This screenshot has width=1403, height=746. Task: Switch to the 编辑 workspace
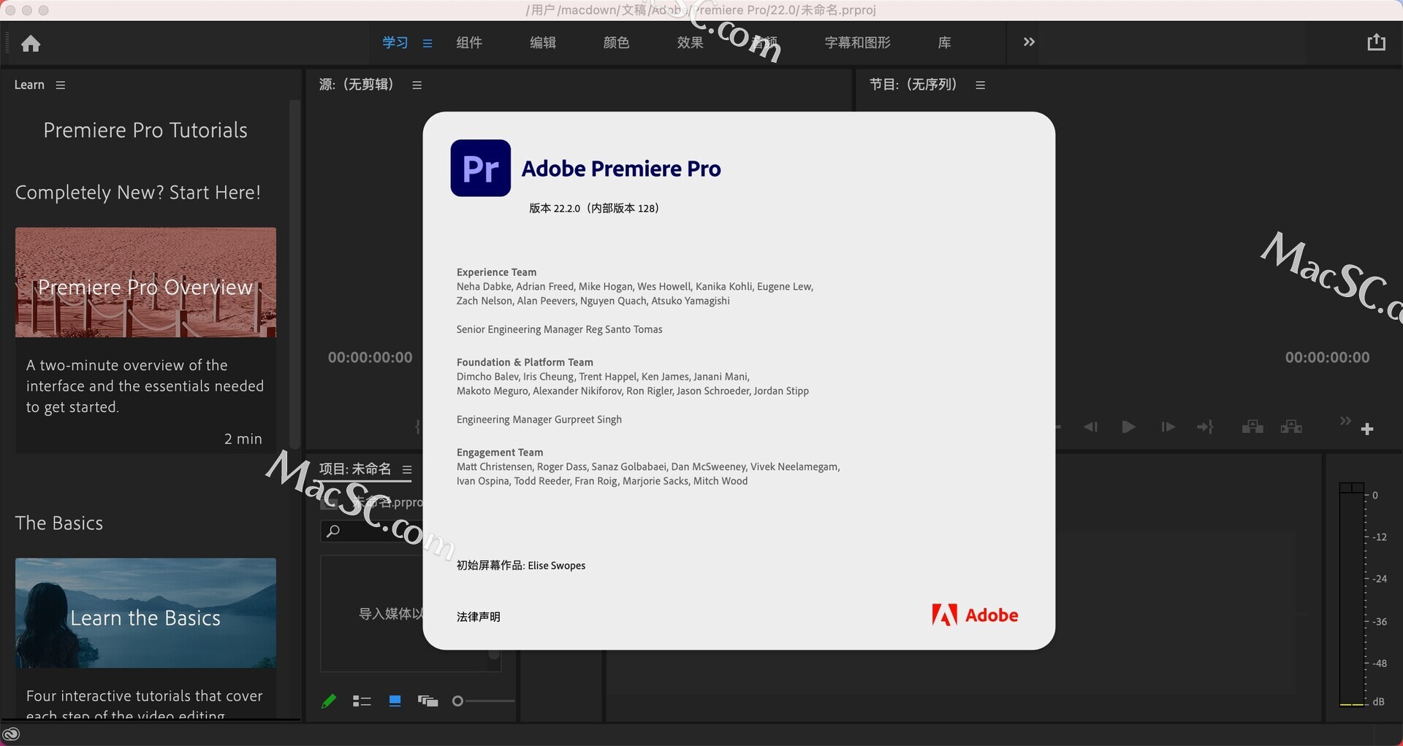pyautogui.click(x=543, y=42)
